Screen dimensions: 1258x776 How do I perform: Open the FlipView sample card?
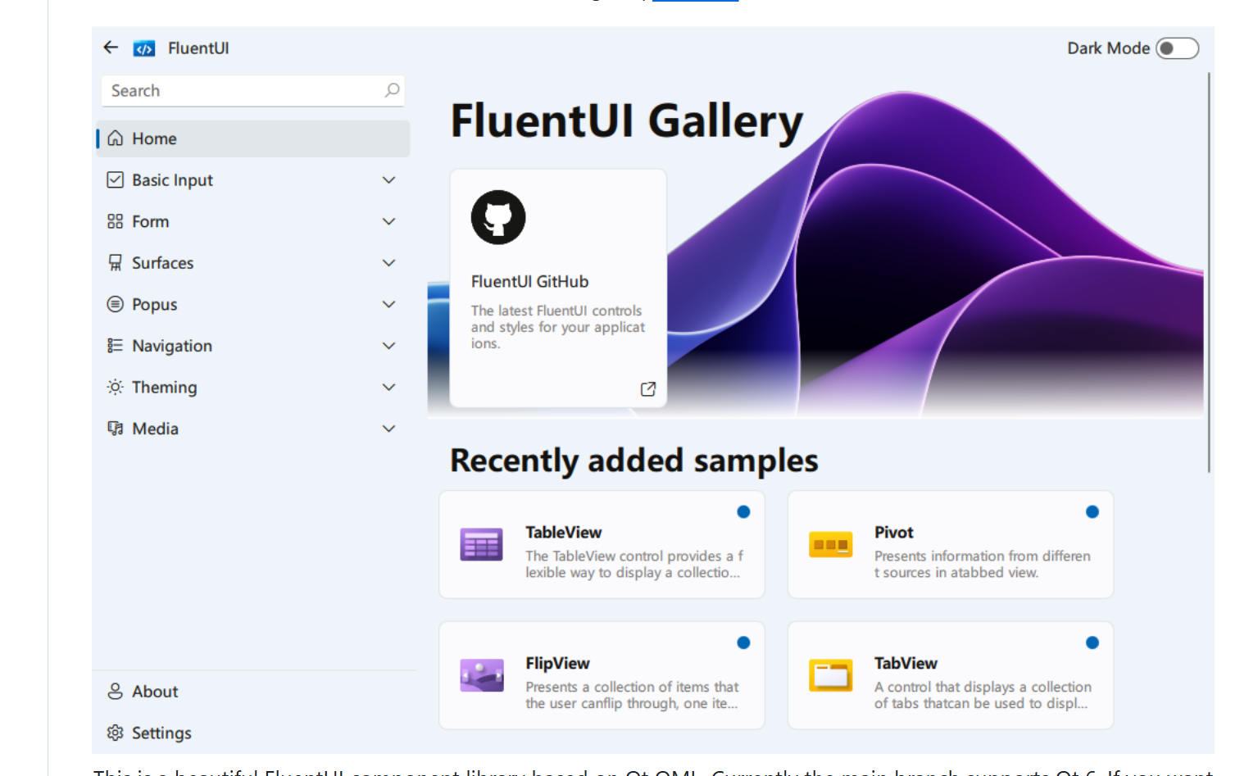[x=602, y=675]
